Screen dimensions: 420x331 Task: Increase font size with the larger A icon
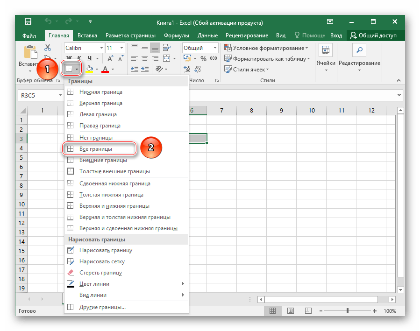[x=110, y=59]
